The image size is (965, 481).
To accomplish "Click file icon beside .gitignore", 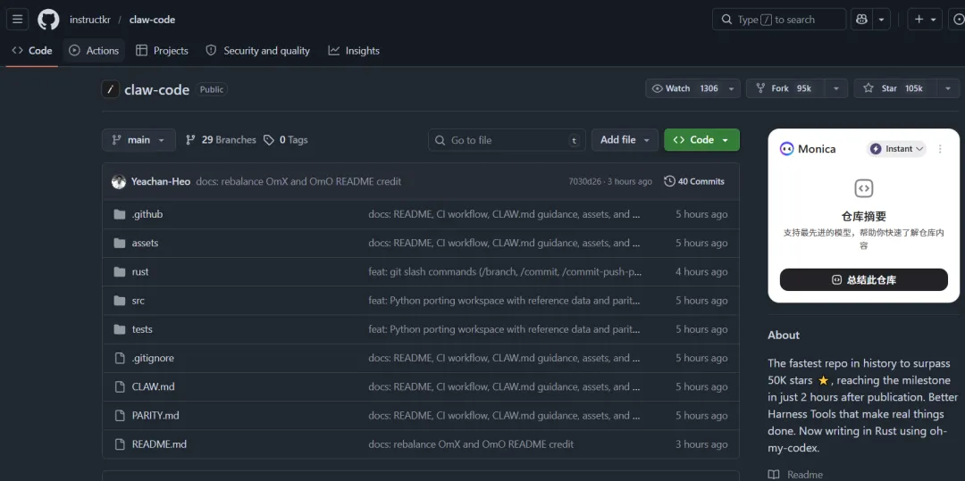I will pos(120,358).
